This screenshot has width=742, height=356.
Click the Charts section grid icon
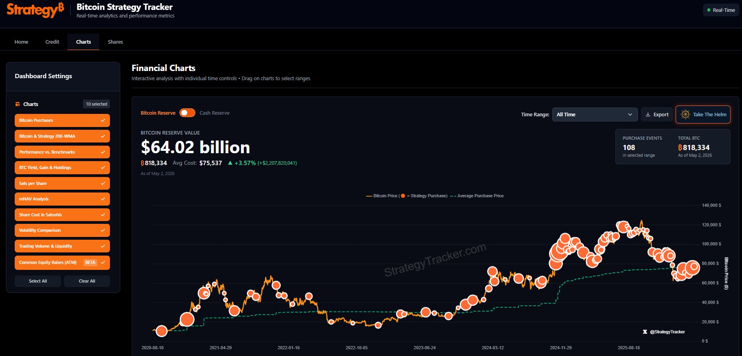tap(17, 104)
